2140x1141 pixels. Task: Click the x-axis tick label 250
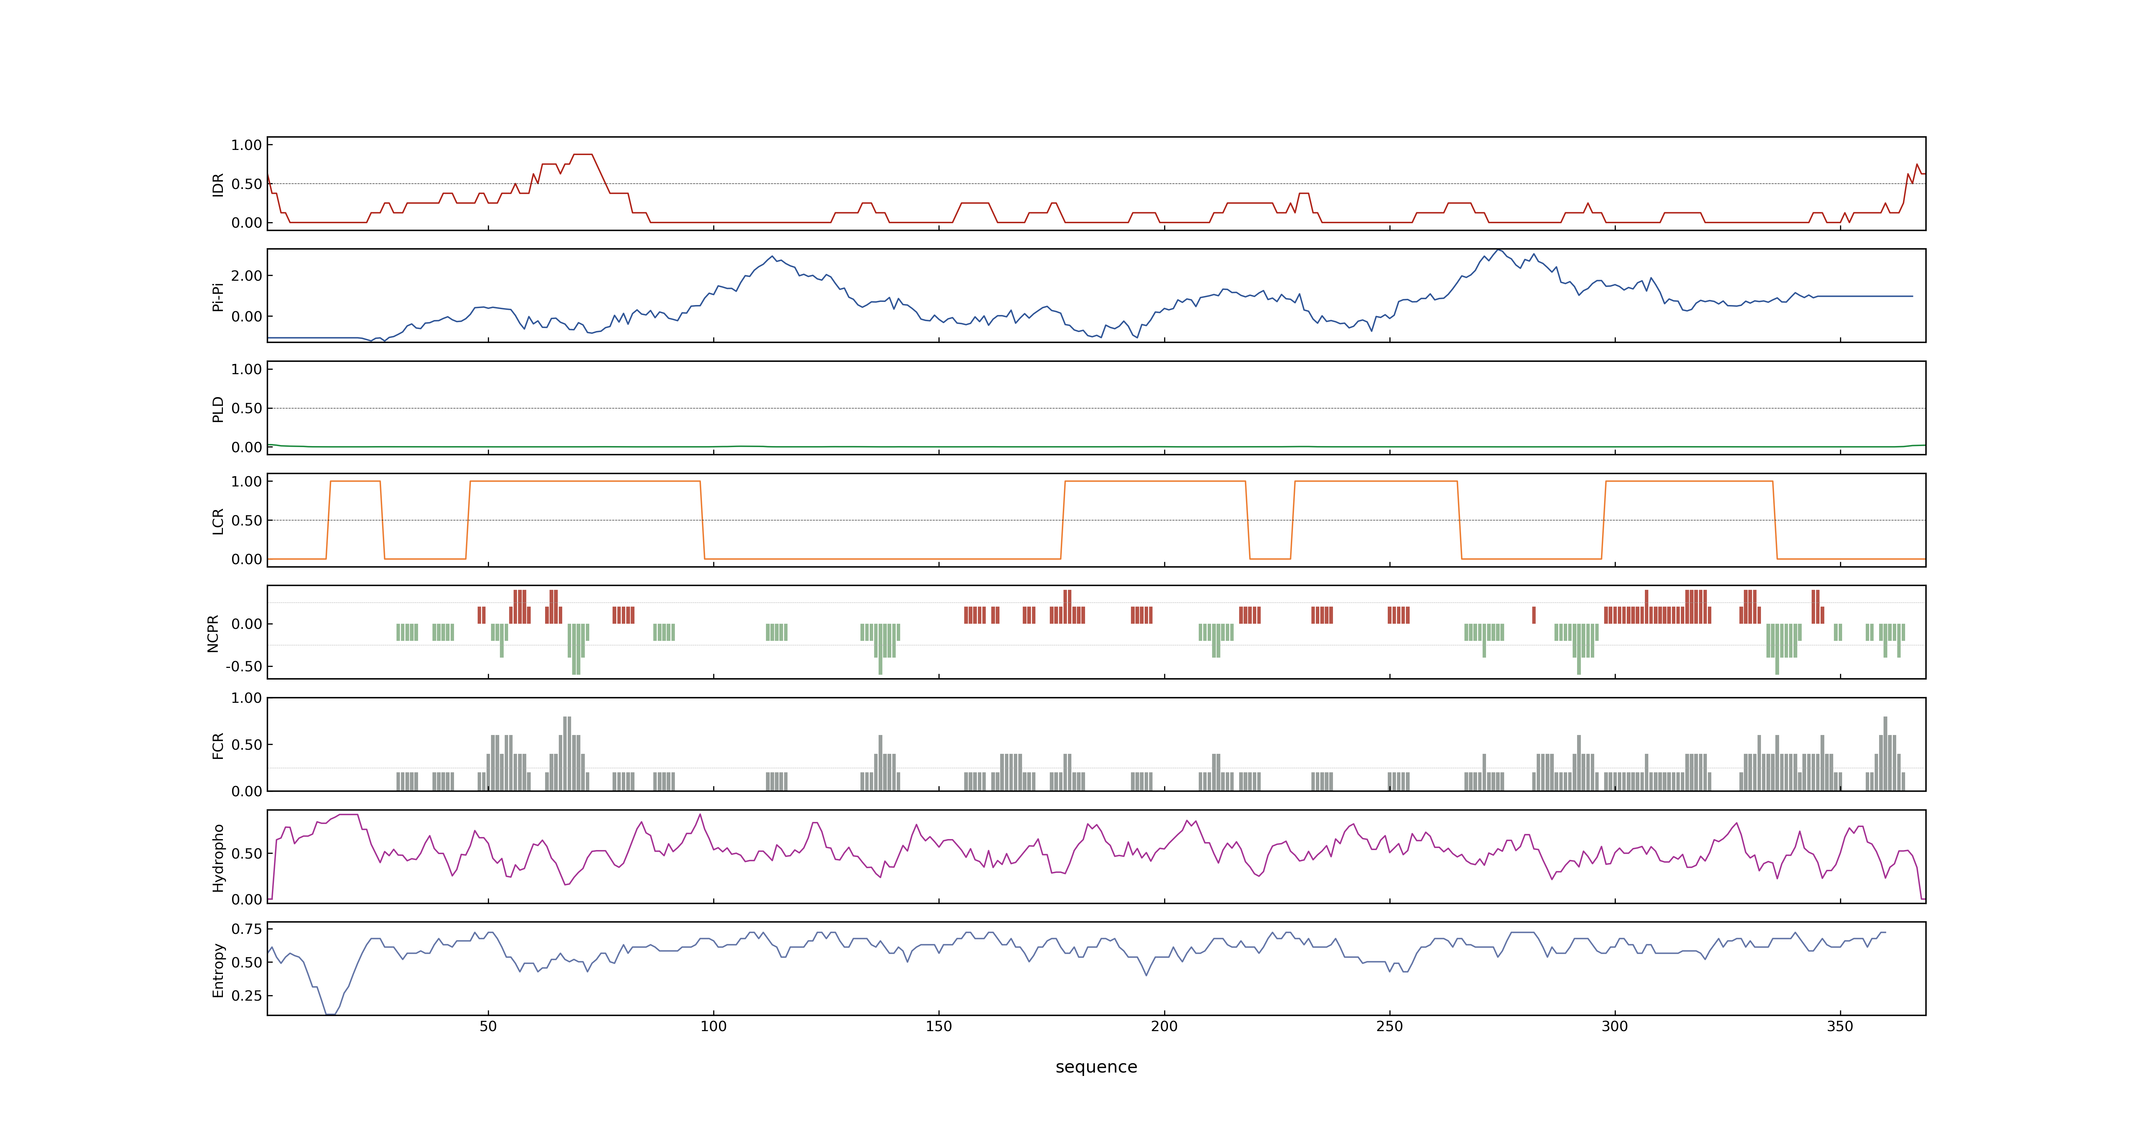[1389, 1026]
